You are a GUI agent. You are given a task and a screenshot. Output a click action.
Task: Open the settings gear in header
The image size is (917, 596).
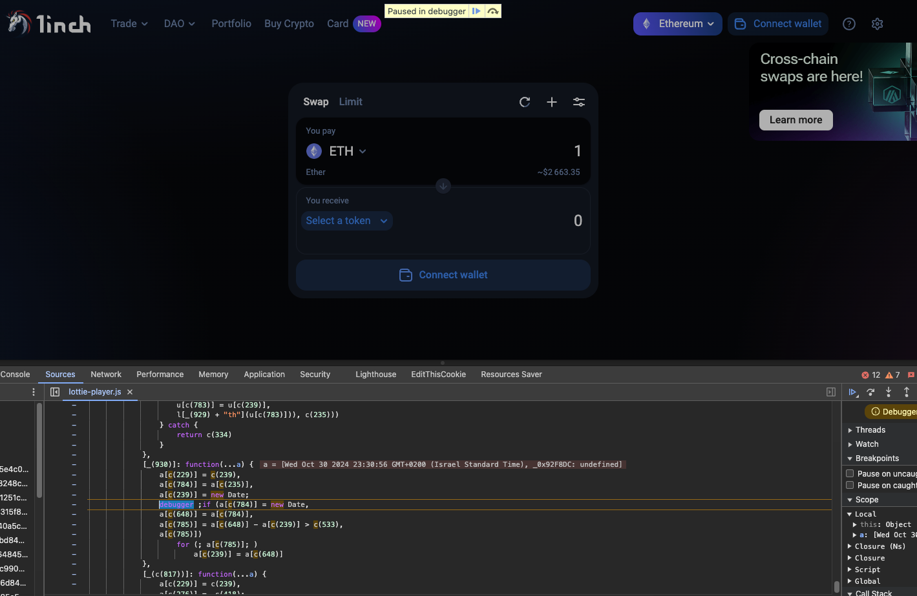click(x=877, y=24)
